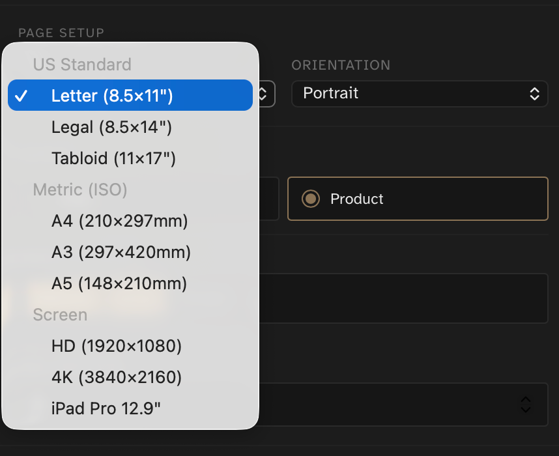The image size is (559, 456).
Task: Select A4 (210×297mm) paper size
Action: [119, 221]
